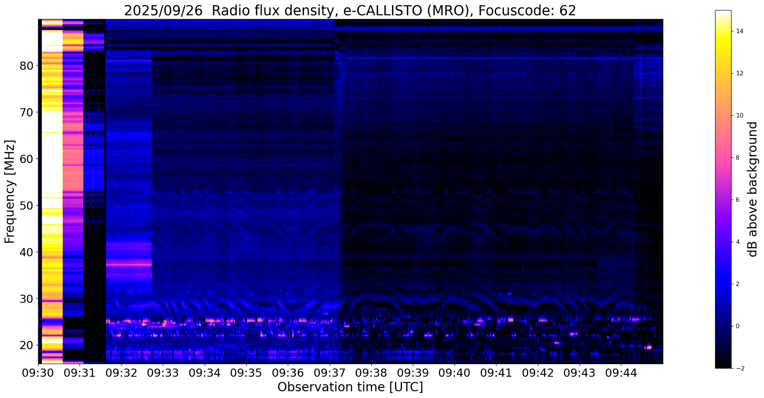This screenshot has width=764, height=398.
Task: Click the 09:35 time tick label
Action: coord(246,372)
